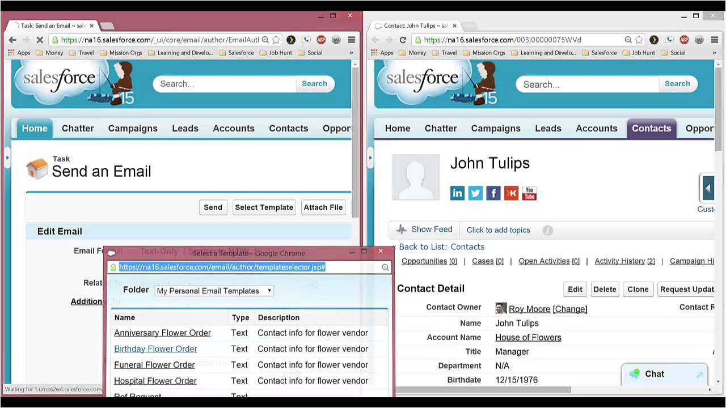726x408 pixels.
Task: Open the YouTube icon for John Tulips
Action: 529,193
